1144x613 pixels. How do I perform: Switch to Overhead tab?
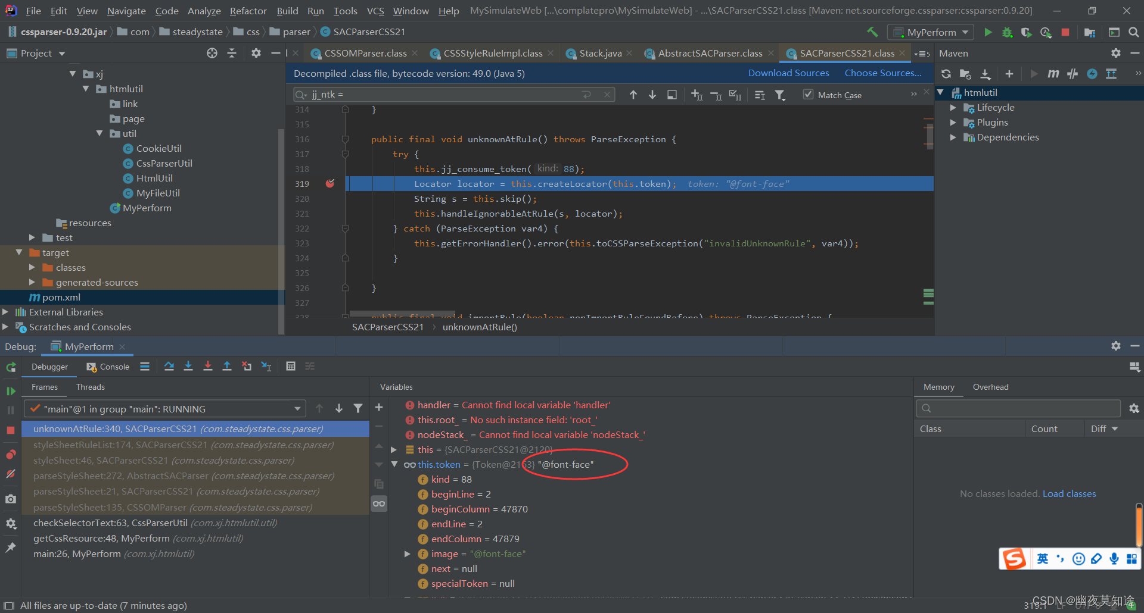click(990, 387)
